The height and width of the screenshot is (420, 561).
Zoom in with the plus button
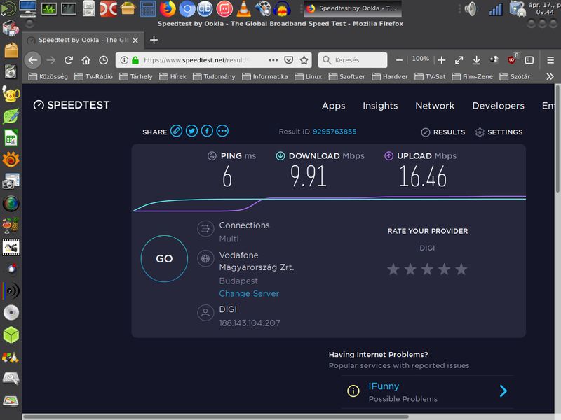point(442,60)
